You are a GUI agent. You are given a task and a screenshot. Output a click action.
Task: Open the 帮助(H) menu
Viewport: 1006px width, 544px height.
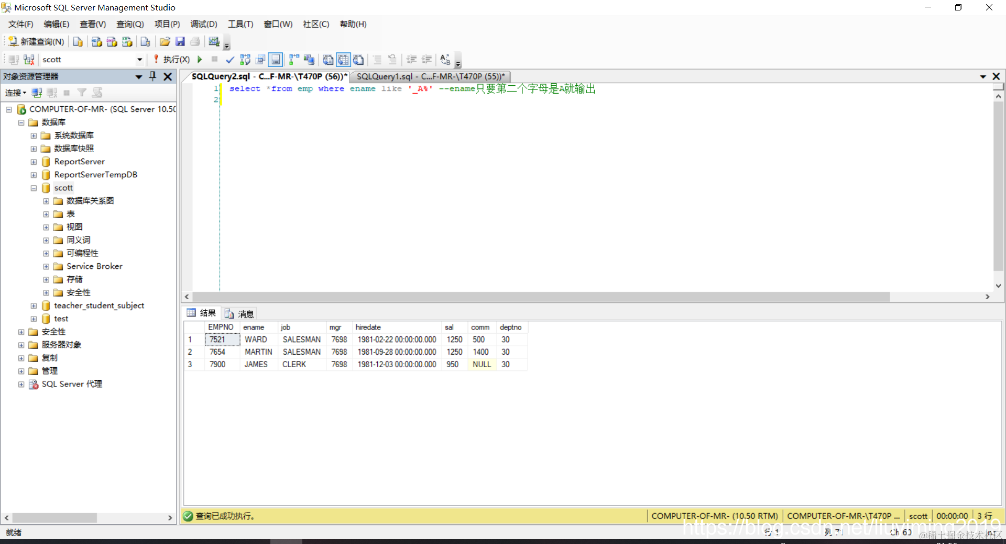coord(353,24)
